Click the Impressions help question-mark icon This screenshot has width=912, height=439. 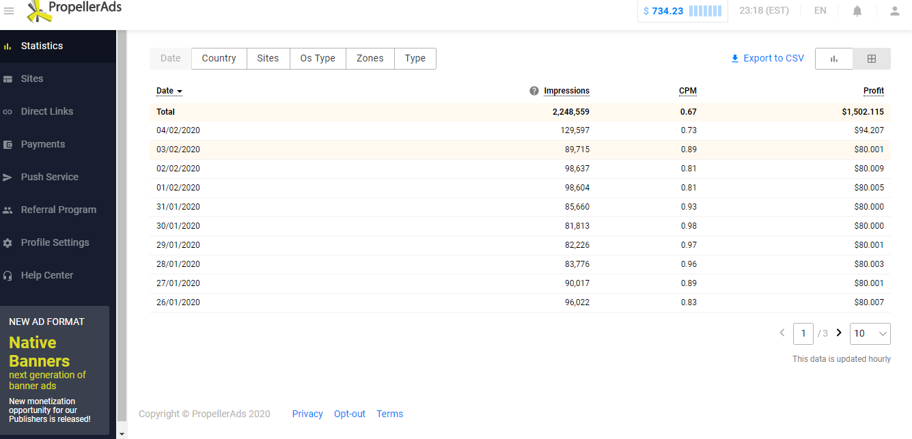click(x=534, y=91)
